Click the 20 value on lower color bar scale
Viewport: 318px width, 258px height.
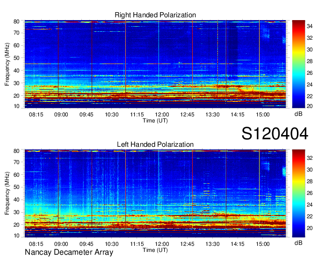click(x=310, y=228)
